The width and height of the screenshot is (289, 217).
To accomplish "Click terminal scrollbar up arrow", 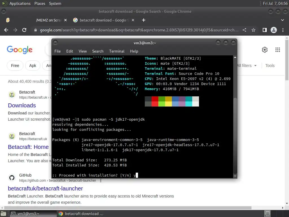I will click(235, 57).
